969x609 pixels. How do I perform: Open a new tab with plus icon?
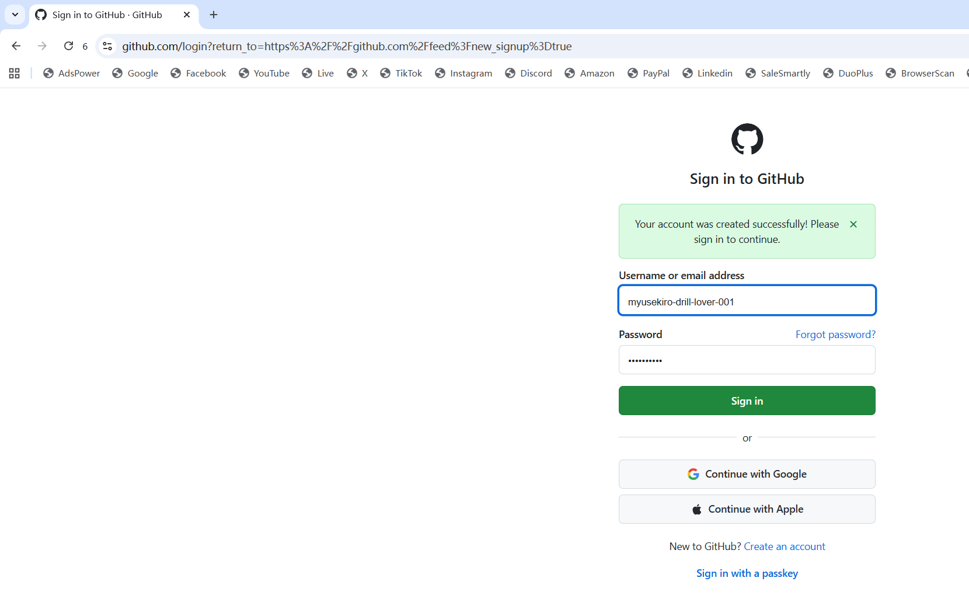(x=214, y=15)
